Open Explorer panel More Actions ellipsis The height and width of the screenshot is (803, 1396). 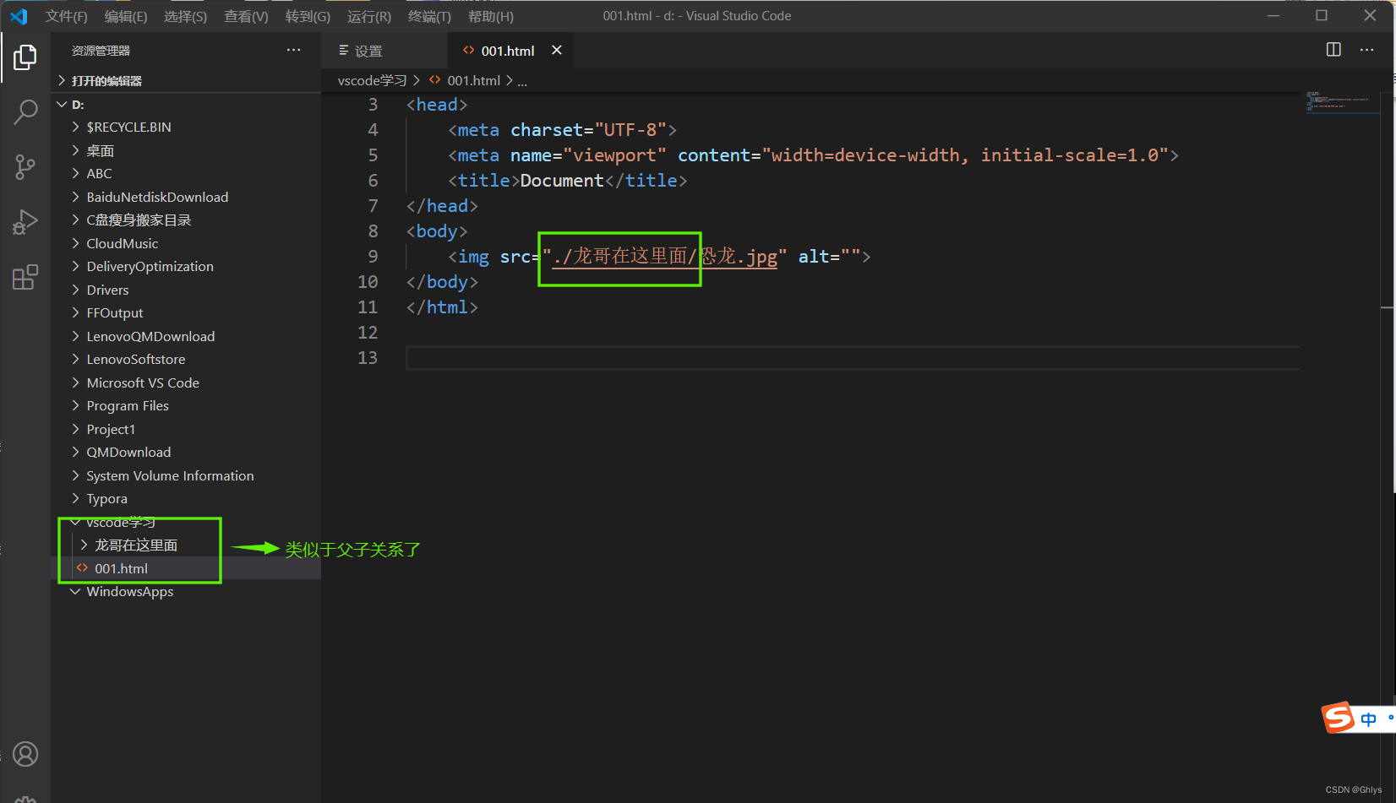(x=293, y=50)
